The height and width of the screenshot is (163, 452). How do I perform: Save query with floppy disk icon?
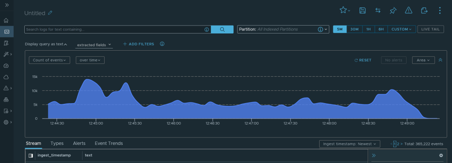point(362,11)
